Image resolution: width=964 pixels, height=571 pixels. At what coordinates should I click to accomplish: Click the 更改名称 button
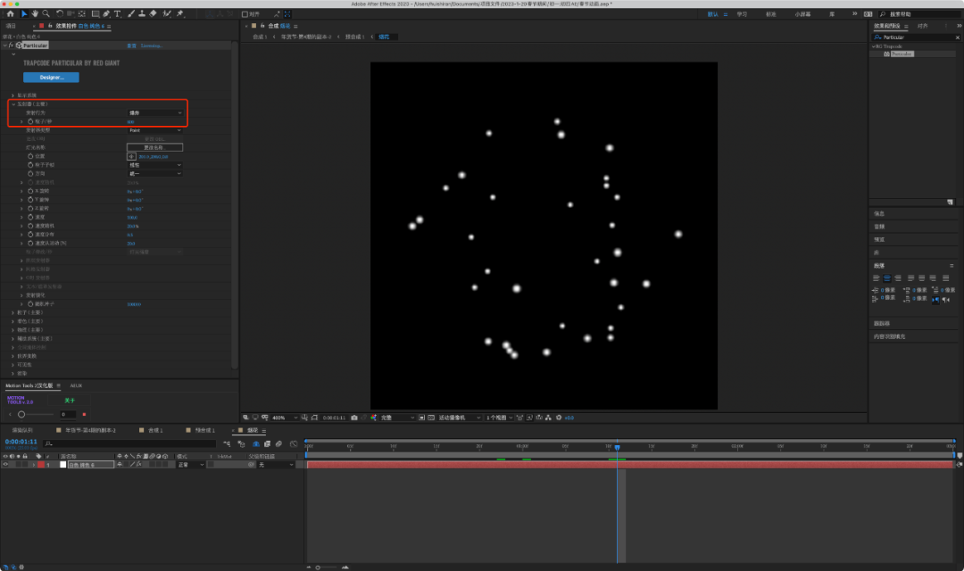[x=154, y=147]
